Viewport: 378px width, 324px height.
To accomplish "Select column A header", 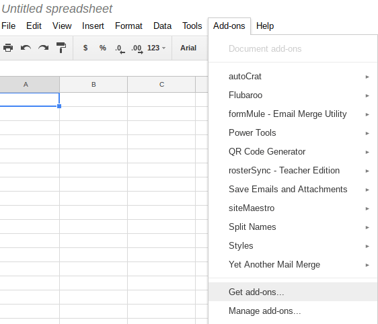I will [30, 84].
